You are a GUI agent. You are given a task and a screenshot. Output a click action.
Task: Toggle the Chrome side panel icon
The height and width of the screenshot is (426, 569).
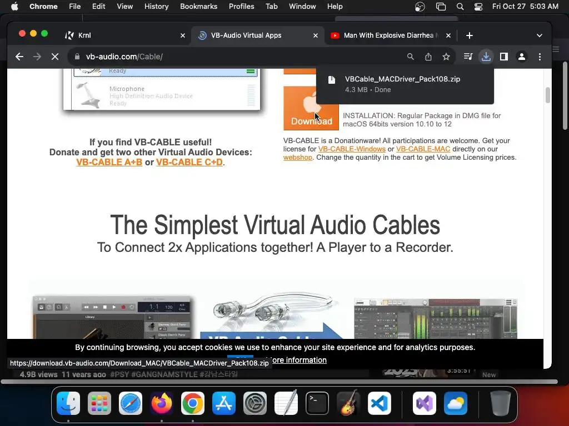click(x=503, y=57)
